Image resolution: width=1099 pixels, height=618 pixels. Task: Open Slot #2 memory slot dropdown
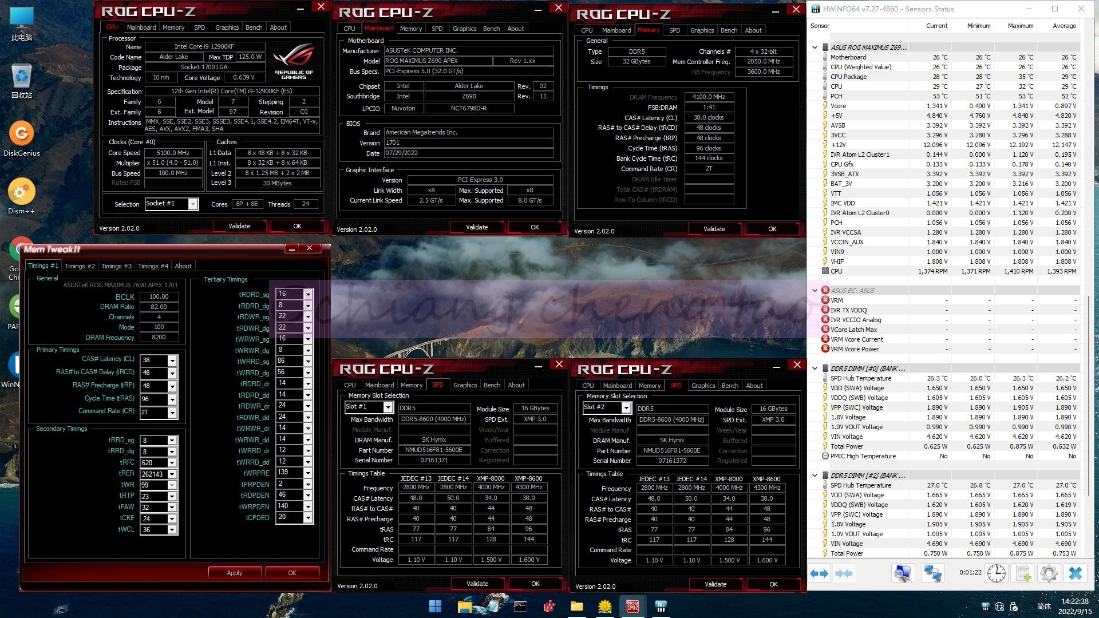pos(626,408)
